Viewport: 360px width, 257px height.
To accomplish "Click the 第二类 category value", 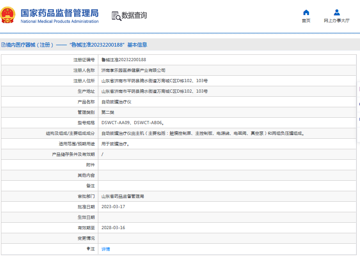I will (107, 112).
